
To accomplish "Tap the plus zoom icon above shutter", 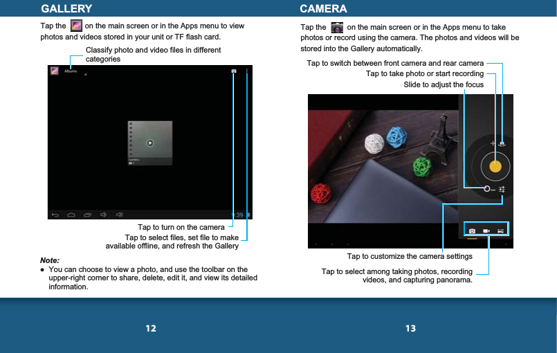I will pyautogui.click(x=493, y=143).
